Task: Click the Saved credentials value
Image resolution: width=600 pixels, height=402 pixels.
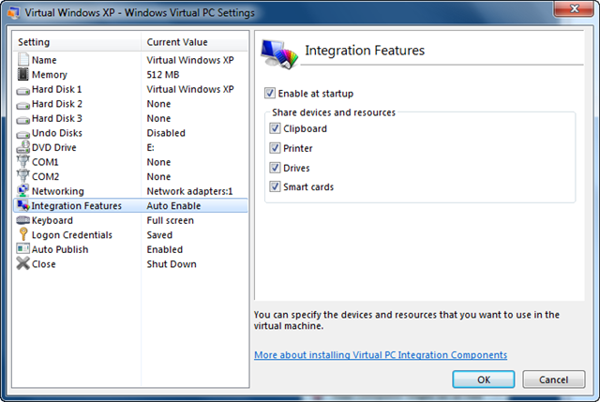Action: pyautogui.click(x=159, y=235)
